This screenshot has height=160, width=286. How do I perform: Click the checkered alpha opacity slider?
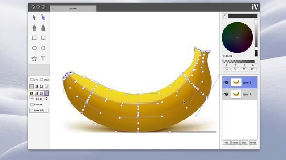point(240,61)
